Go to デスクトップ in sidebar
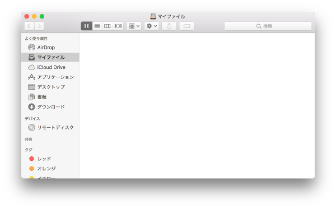The image size is (336, 209). point(50,87)
